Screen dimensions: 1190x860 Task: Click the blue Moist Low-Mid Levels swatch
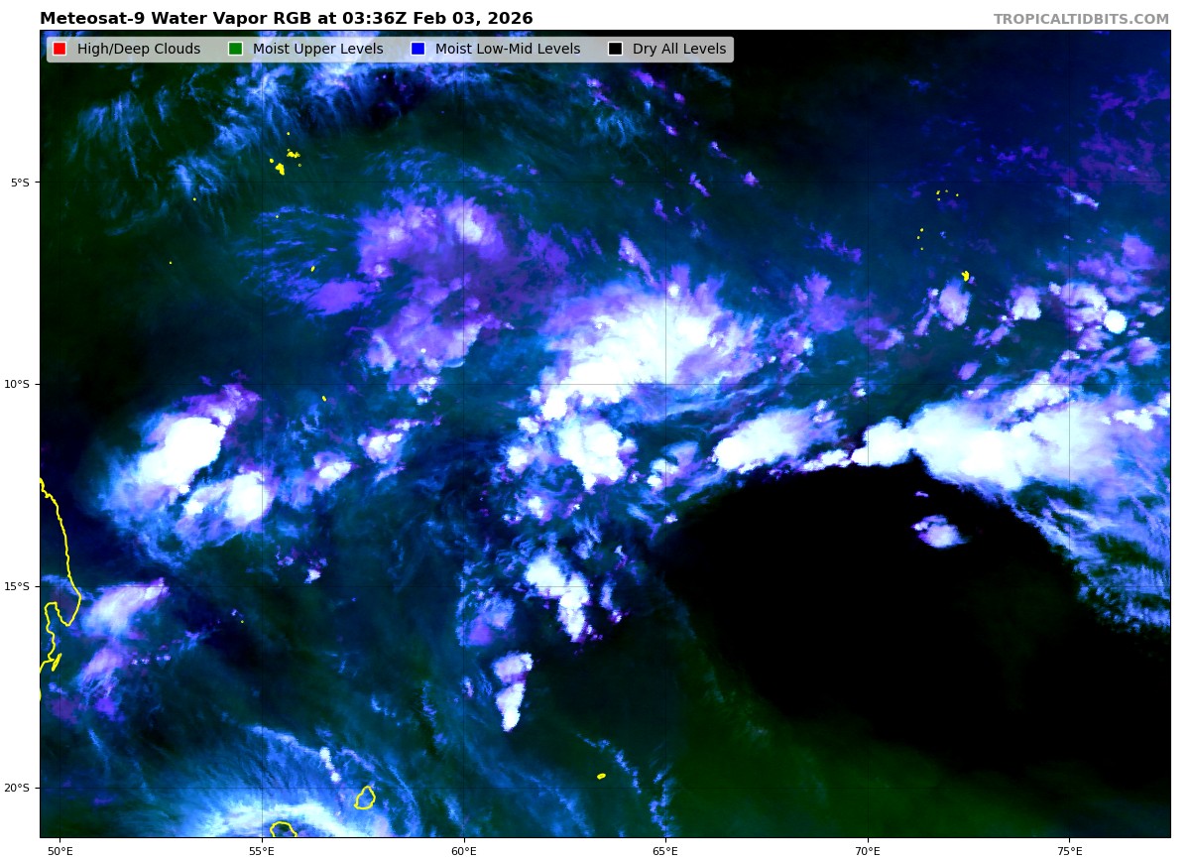(x=417, y=50)
